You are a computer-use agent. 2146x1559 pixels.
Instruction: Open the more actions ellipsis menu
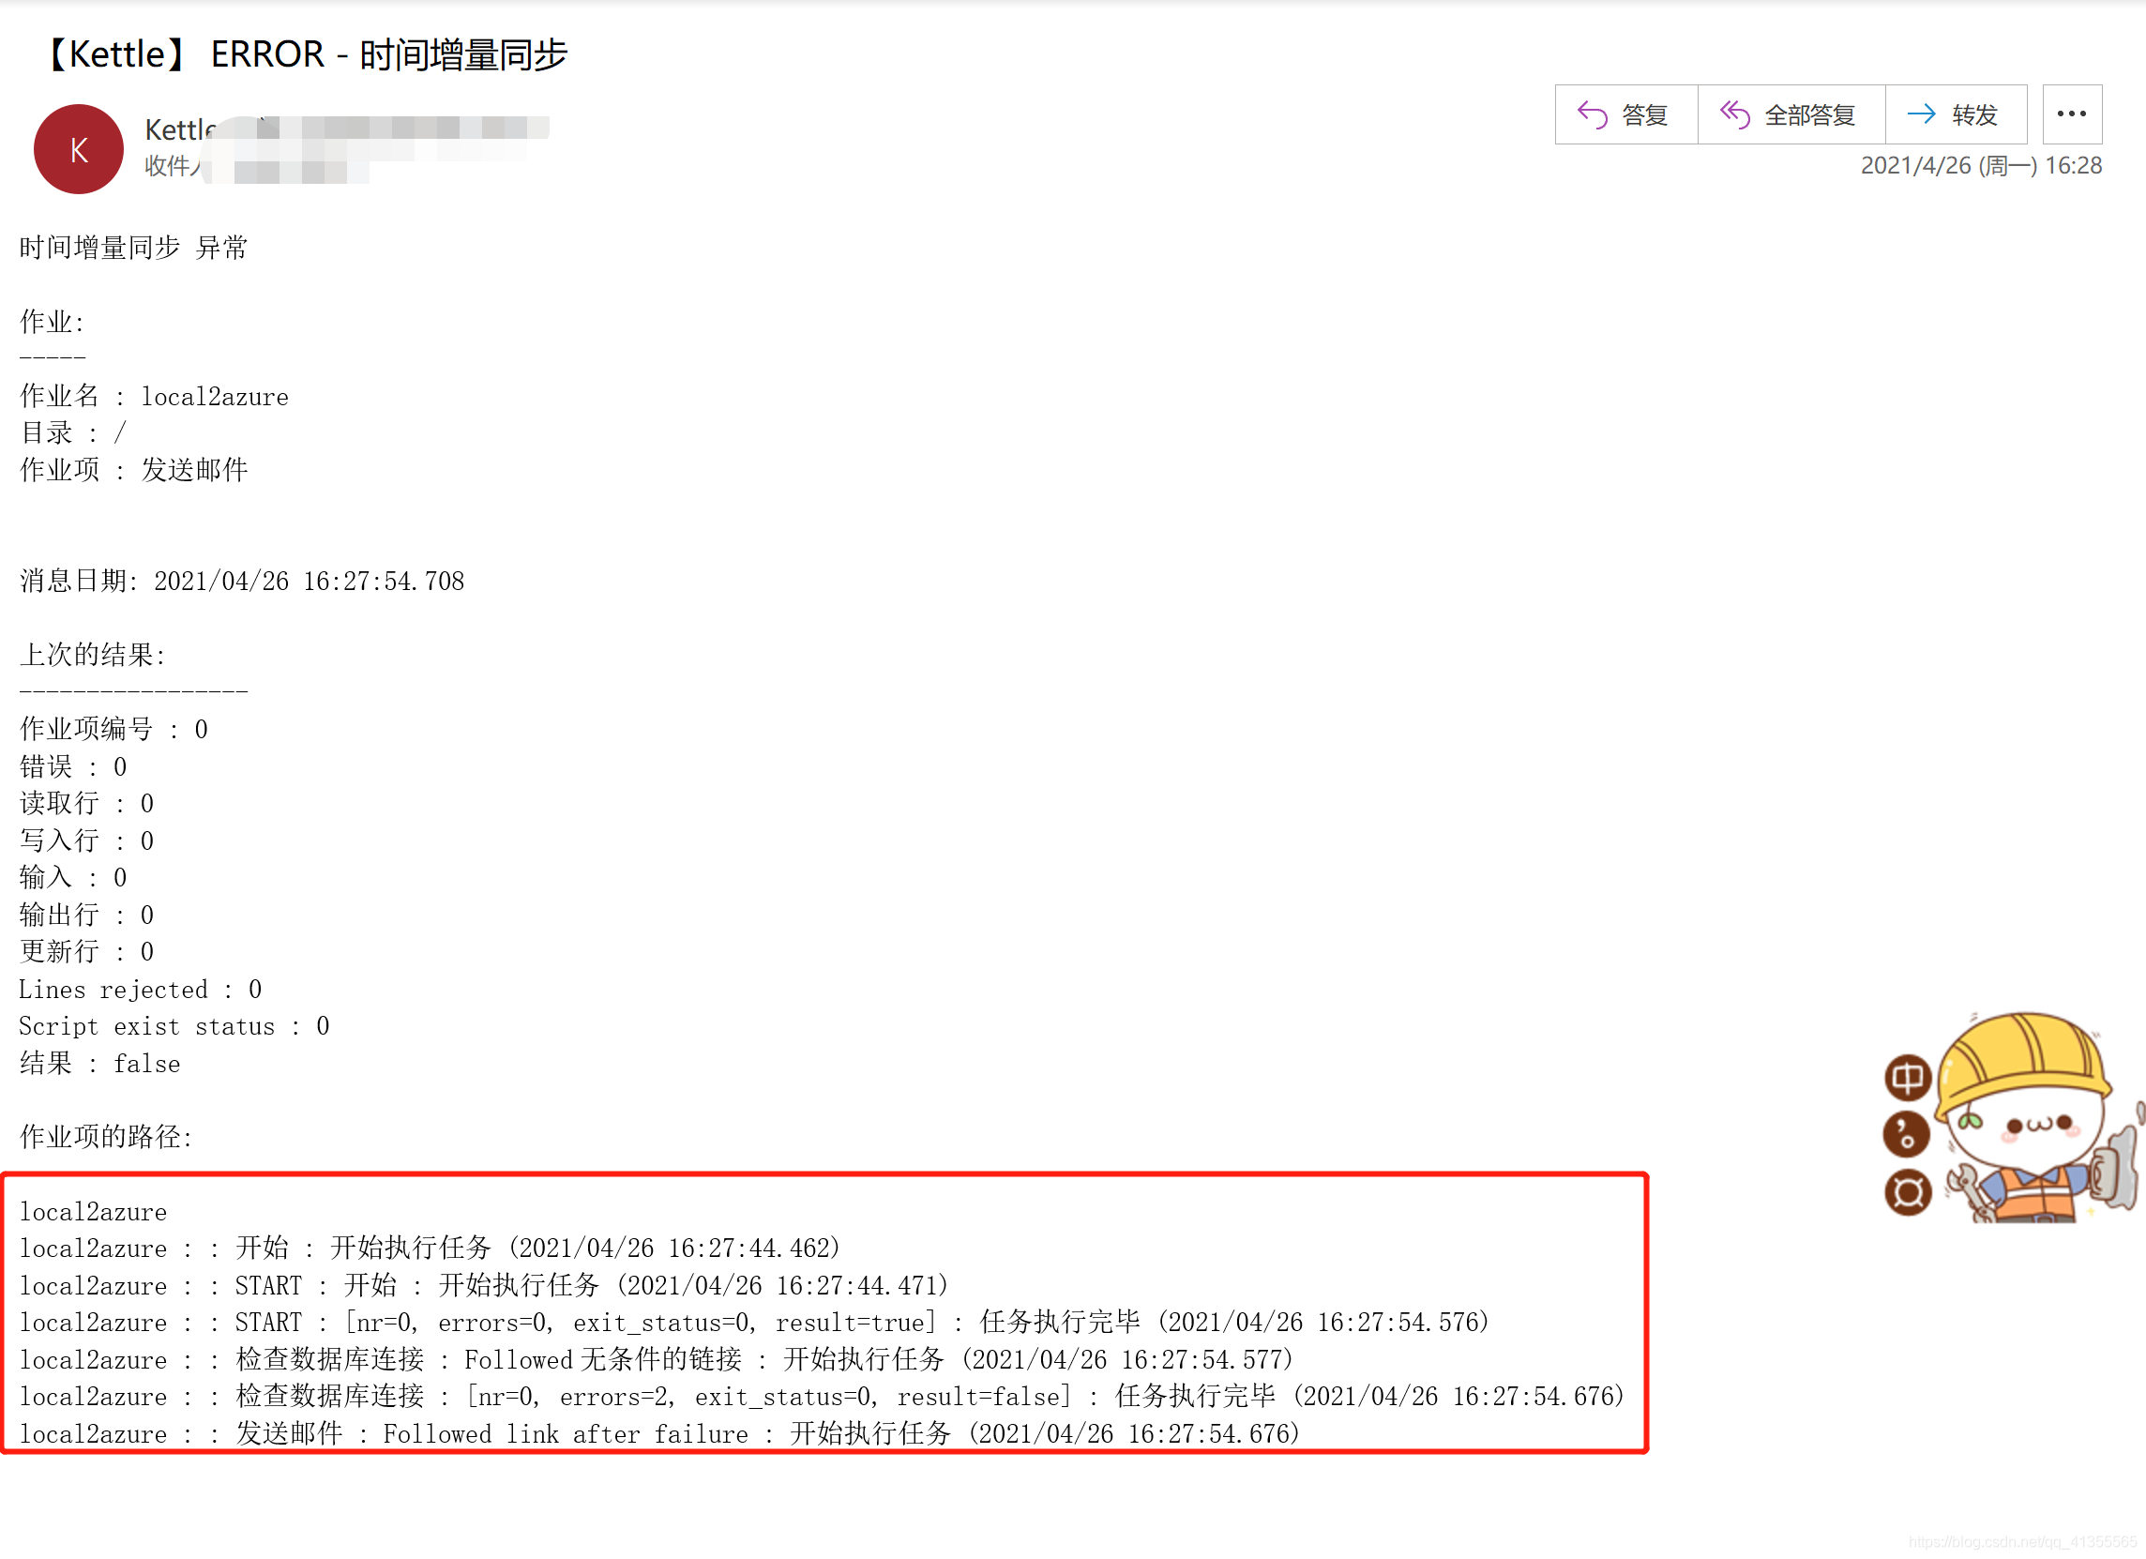pos(2071,114)
